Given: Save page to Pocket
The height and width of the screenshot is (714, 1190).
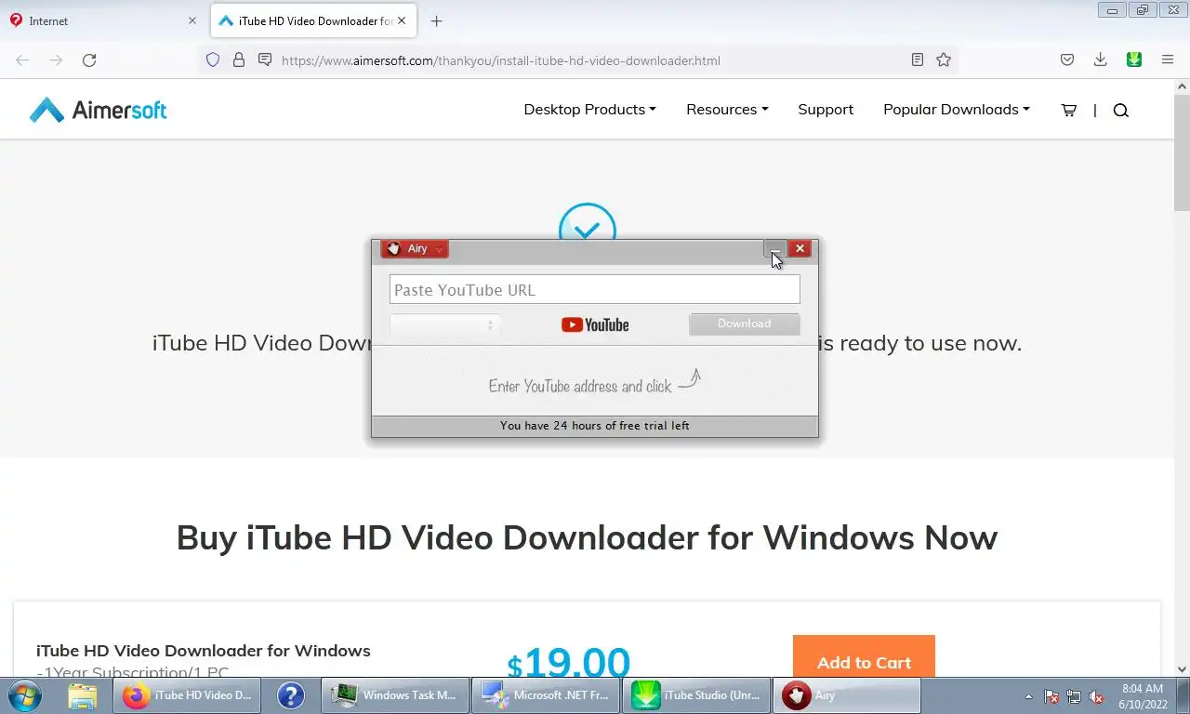Looking at the screenshot, I should pos(1067,60).
